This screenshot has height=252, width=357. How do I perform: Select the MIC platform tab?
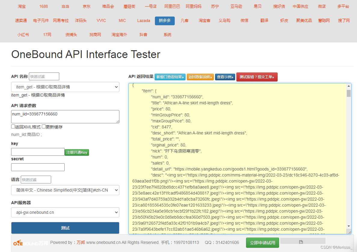122,21
